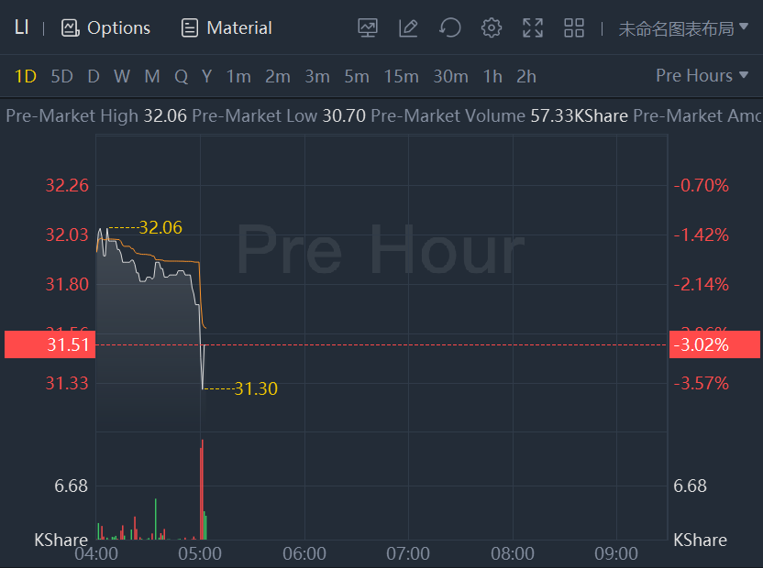Open the grid layout icon
The width and height of the screenshot is (763, 568).
(x=574, y=27)
